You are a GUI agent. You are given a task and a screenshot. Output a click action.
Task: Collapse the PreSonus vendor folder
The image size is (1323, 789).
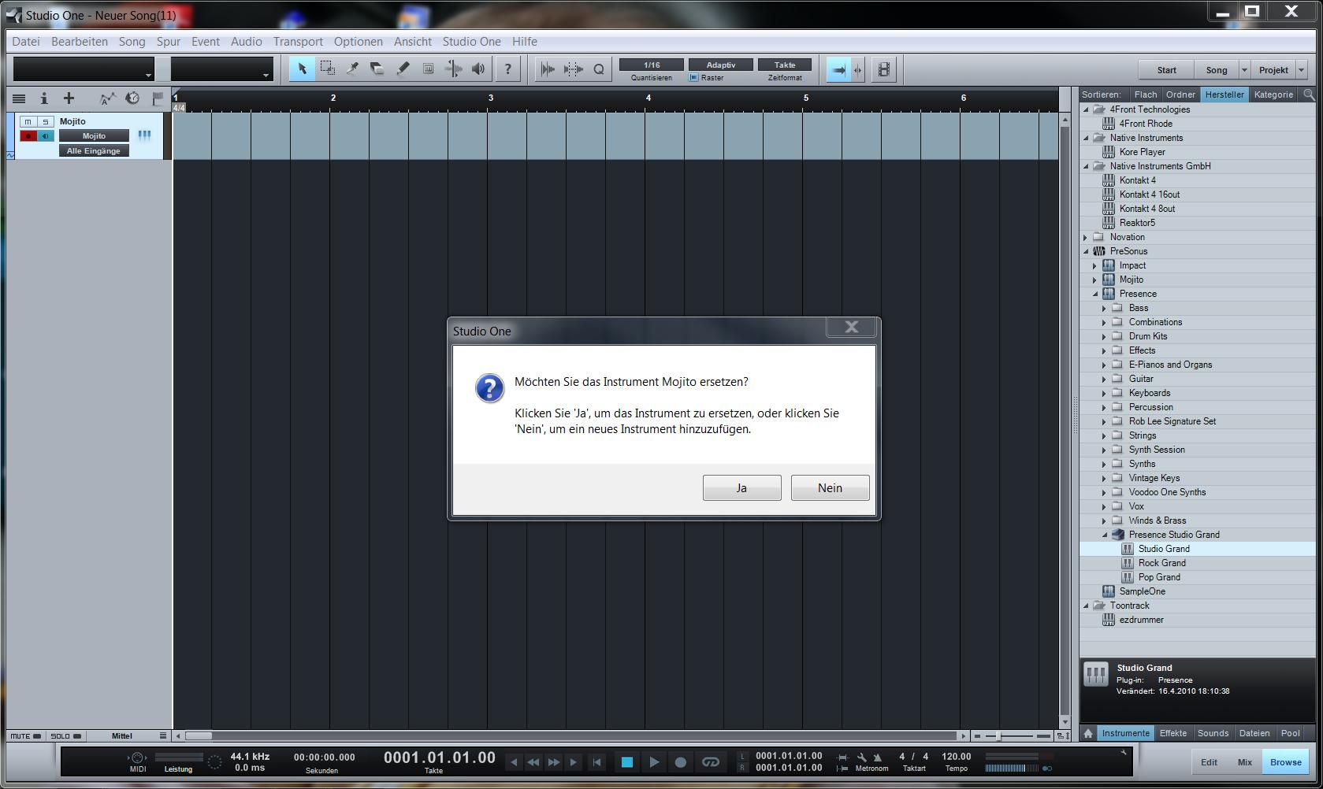click(x=1087, y=251)
